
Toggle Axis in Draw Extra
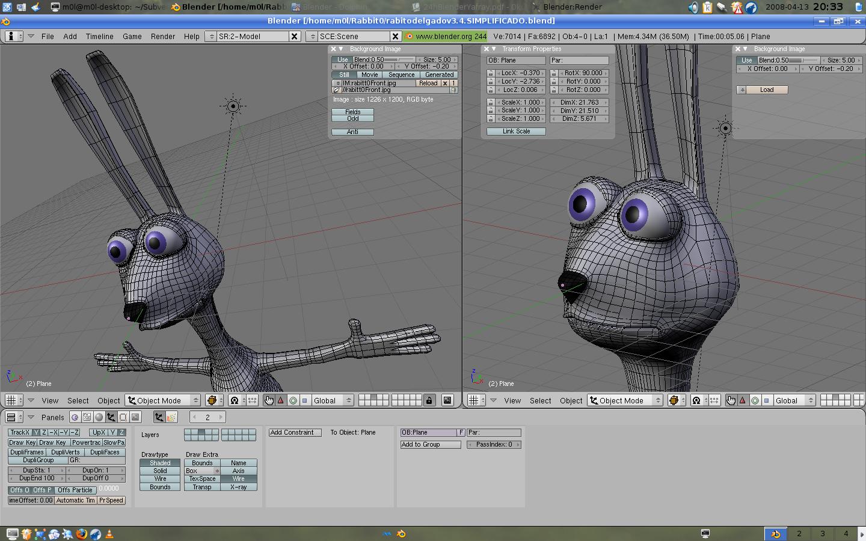tap(239, 471)
